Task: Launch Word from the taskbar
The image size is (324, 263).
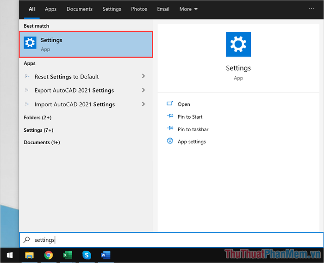Action: pos(106,255)
